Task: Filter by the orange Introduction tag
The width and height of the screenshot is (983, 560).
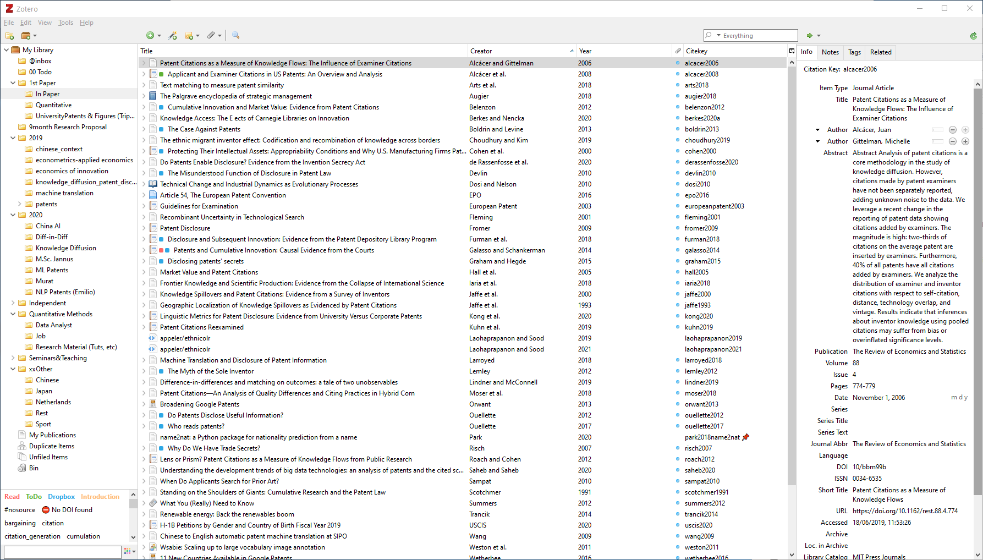Action: point(100,497)
